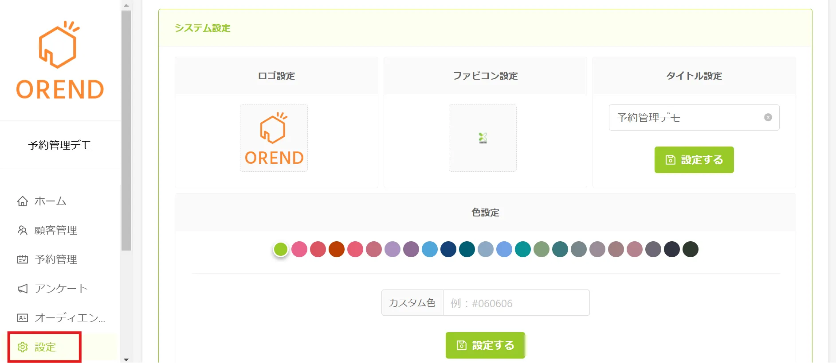The image size is (836, 363).
Task: Click the sidebar scrollbar thumb
Action: [x=126, y=131]
